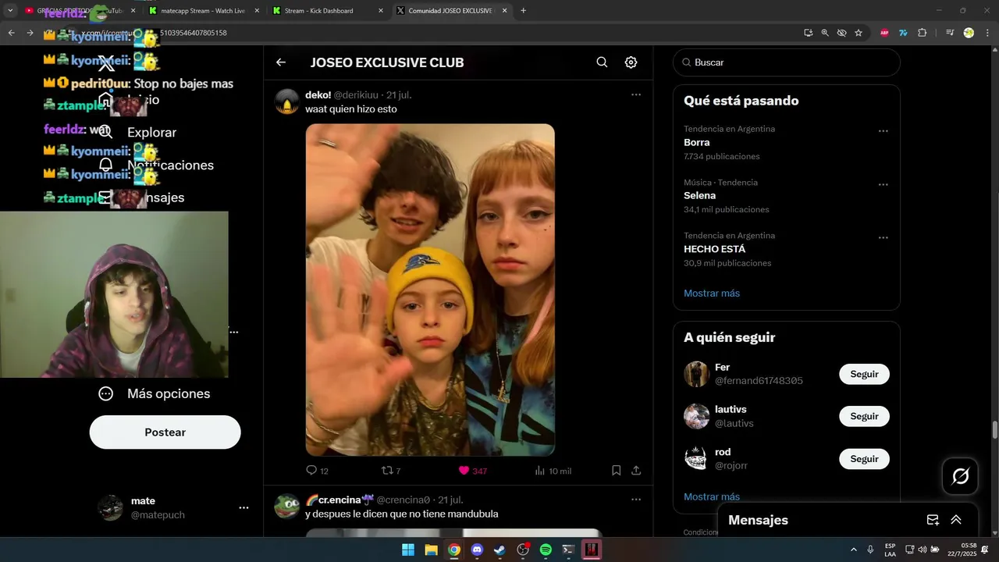
Task: Open Chrome extensions puzzle icon
Action: [x=923, y=33]
